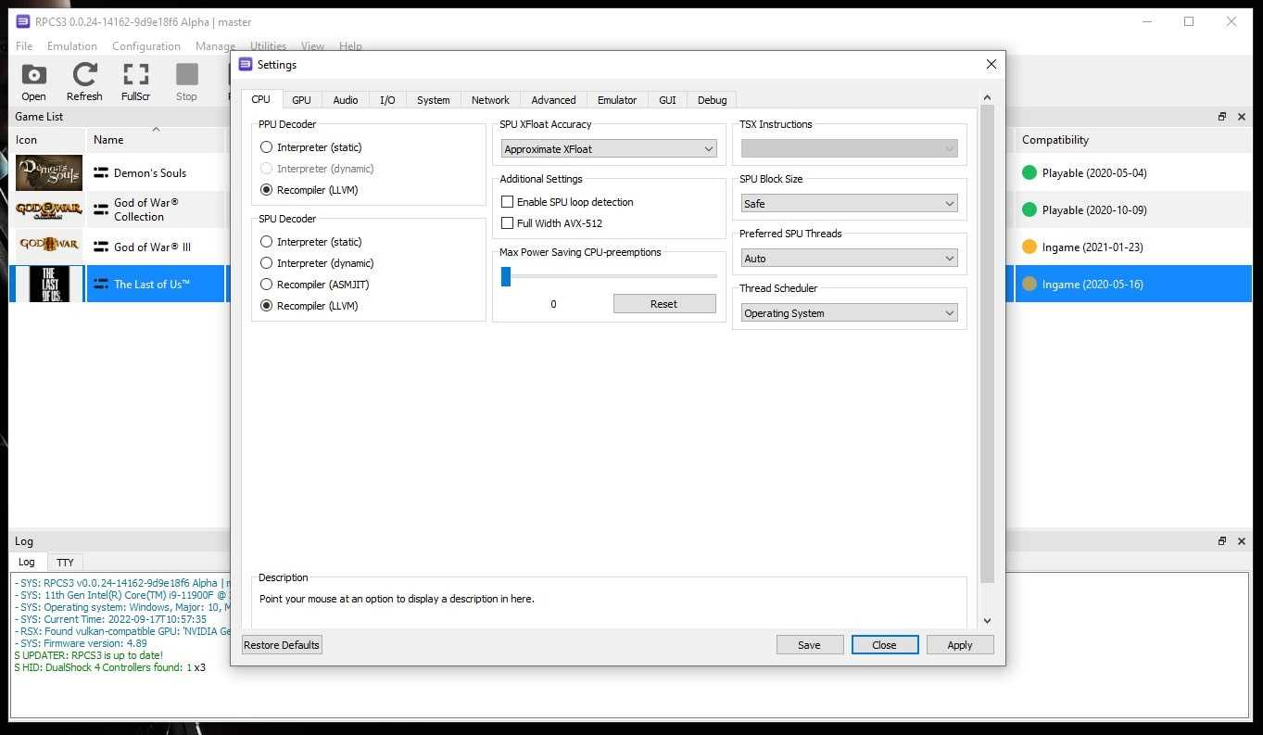
Task: Click the Demon's Souls game icon
Action: coord(49,173)
